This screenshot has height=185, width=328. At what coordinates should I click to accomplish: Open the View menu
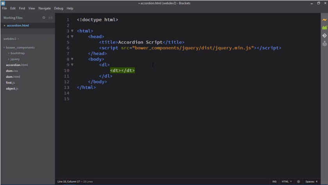(32, 8)
